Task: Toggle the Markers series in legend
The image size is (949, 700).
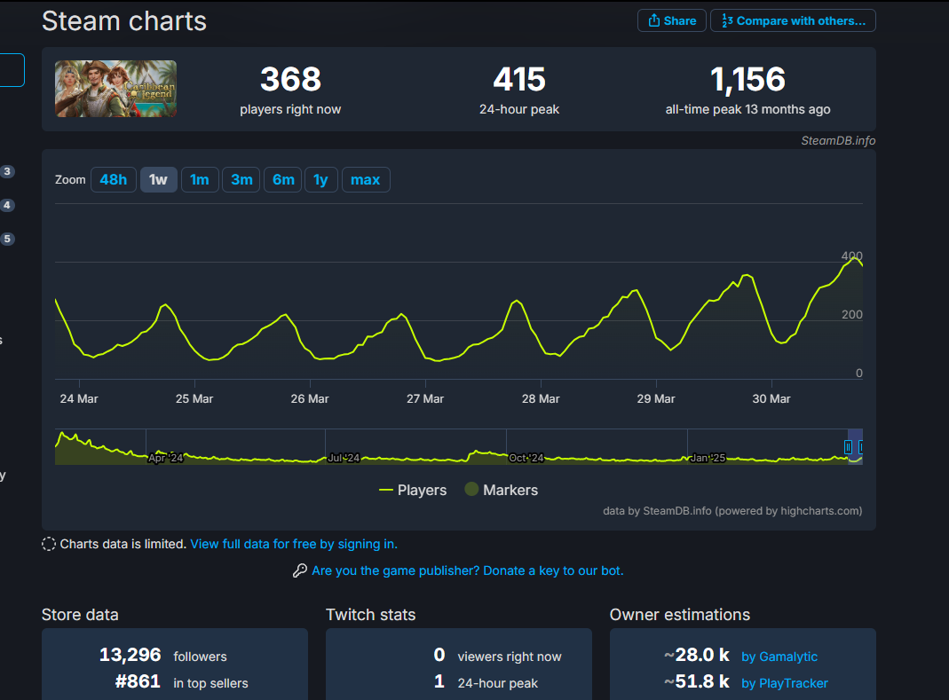Action: click(x=501, y=490)
